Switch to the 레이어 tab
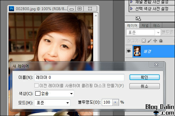 pos(132,25)
